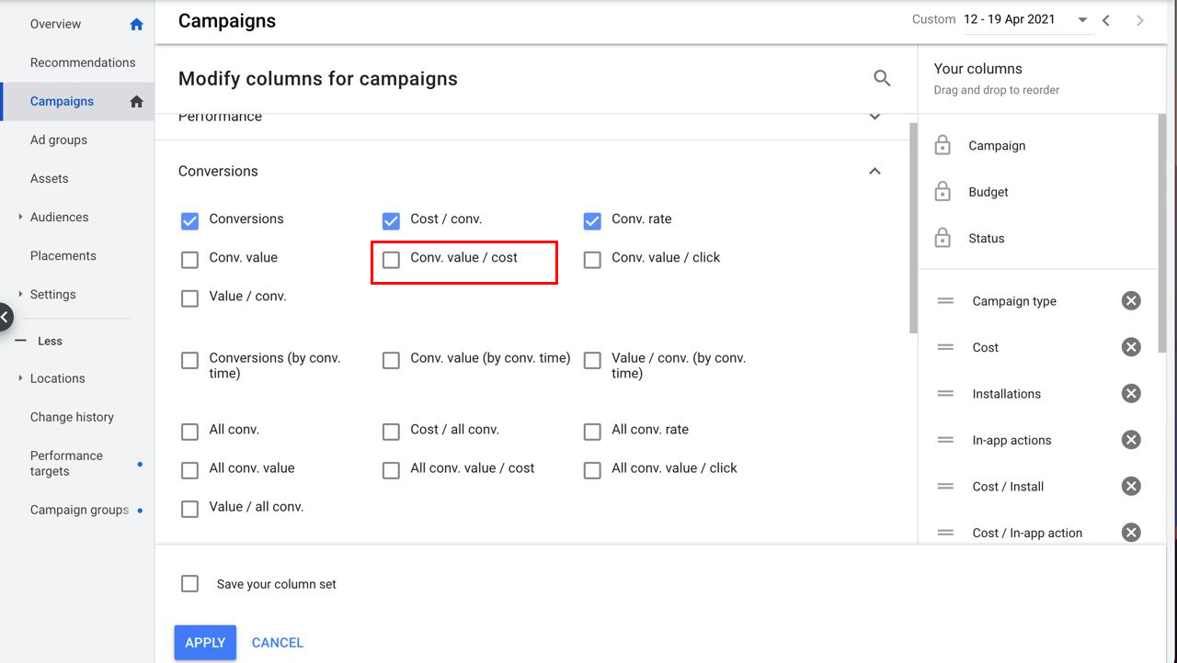Click drag handle for In-app actions
1177x663 pixels.
pos(945,440)
